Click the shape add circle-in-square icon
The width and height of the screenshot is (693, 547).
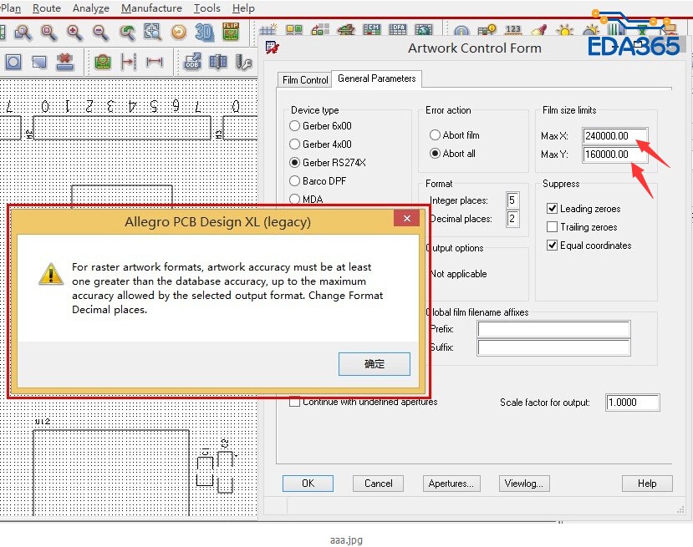tap(13, 62)
